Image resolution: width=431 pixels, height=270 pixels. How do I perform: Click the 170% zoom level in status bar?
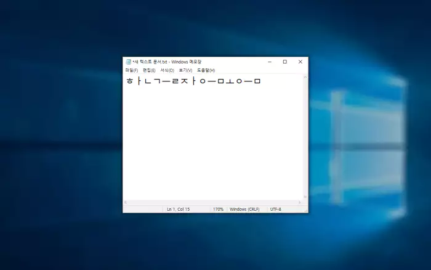218,210
